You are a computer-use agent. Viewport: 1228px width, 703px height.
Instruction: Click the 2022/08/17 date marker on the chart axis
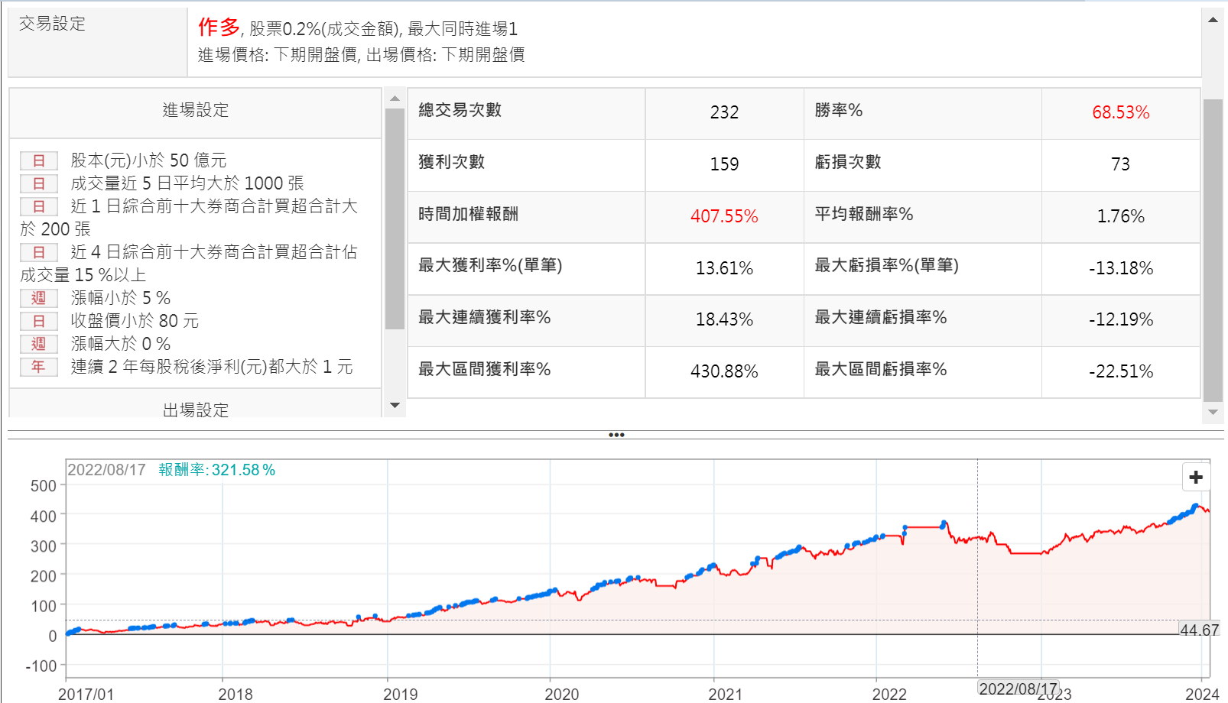pos(1018,688)
